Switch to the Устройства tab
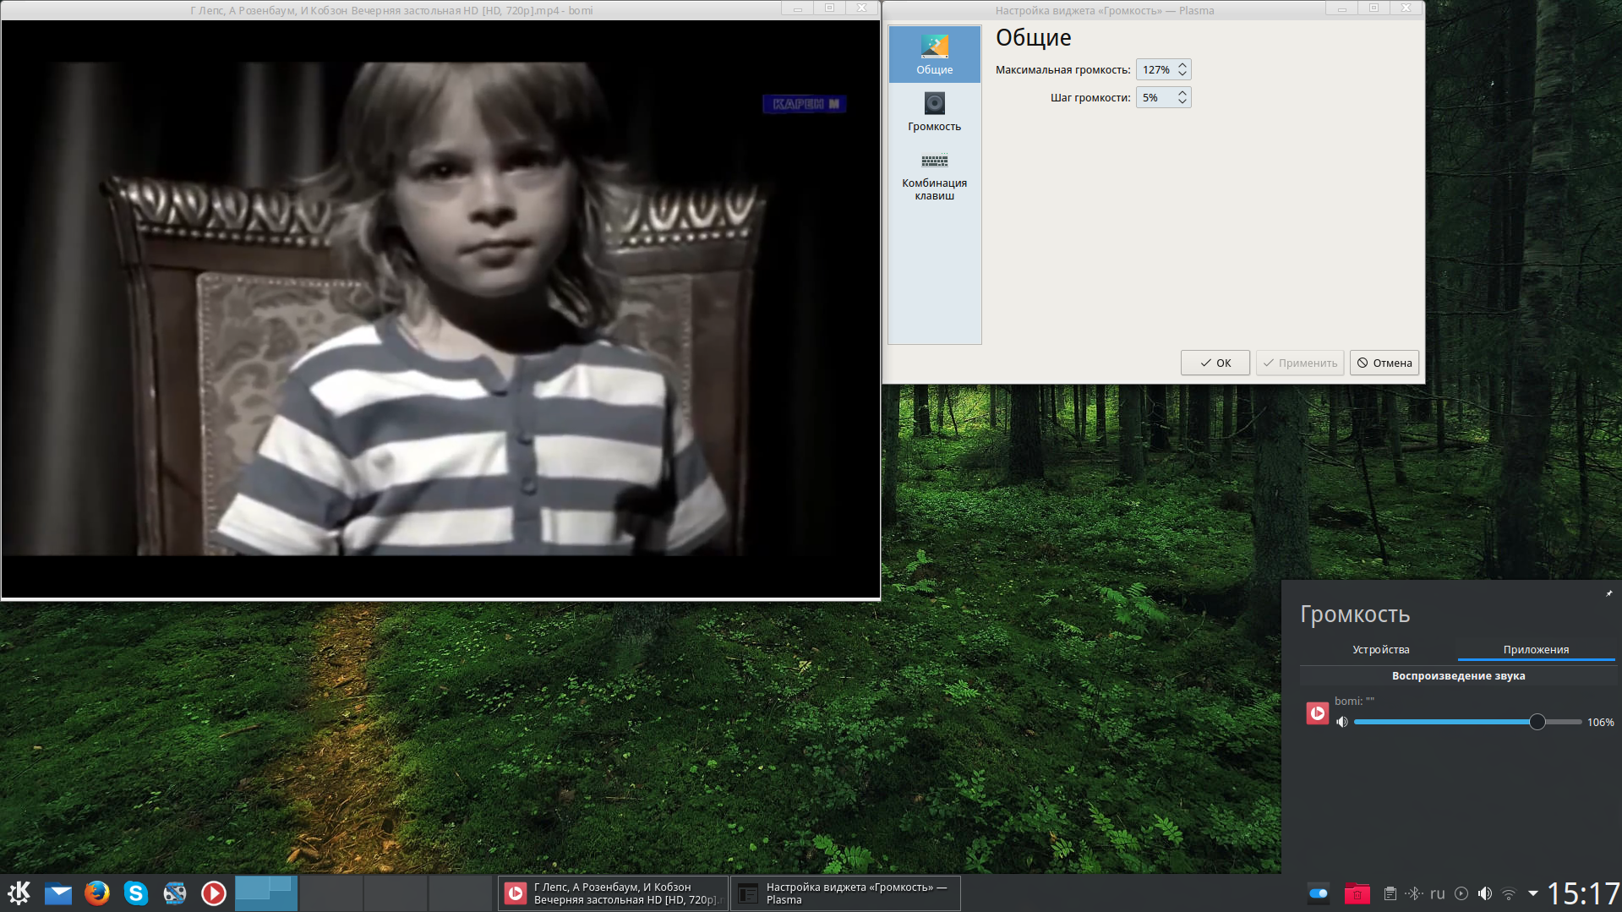1622x912 pixels. tap(1380, 650)
